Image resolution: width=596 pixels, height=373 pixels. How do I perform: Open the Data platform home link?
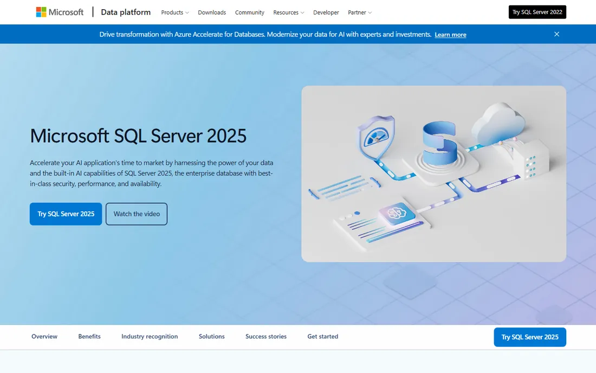(126, 12)
